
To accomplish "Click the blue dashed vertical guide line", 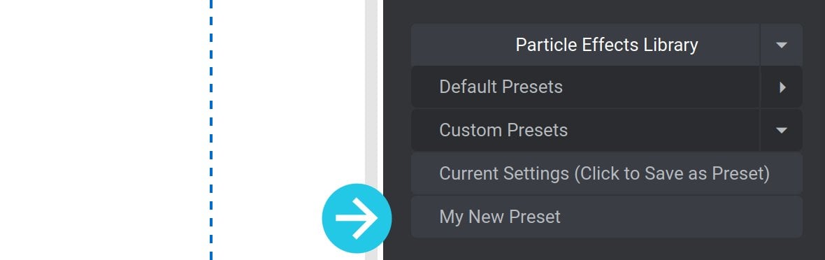I will pos(211,130).
